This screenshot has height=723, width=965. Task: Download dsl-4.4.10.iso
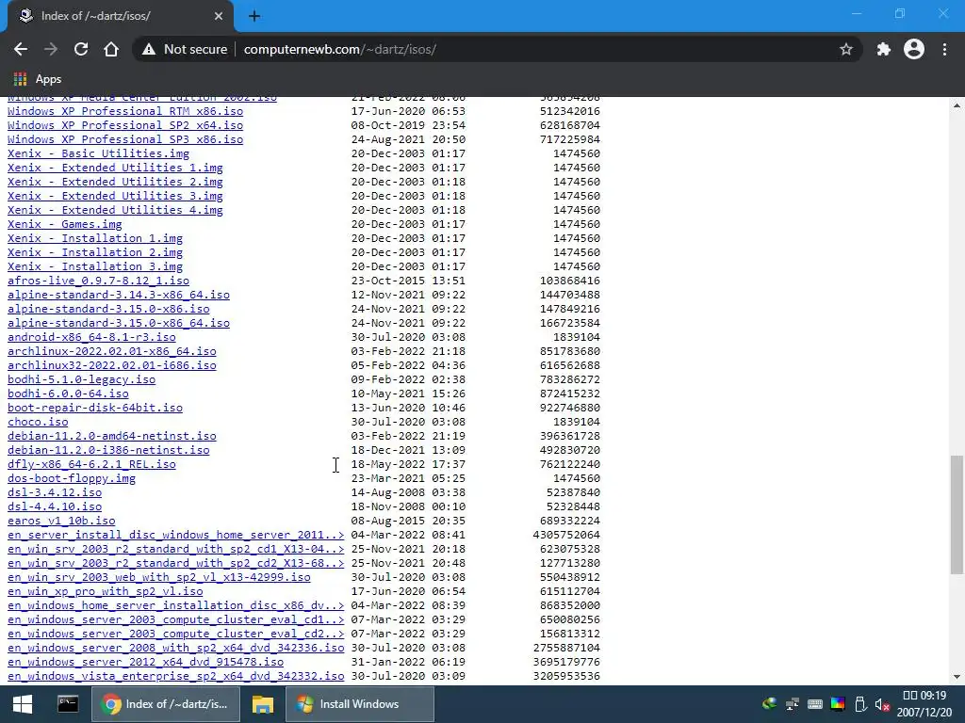click(x=55, y=507)
